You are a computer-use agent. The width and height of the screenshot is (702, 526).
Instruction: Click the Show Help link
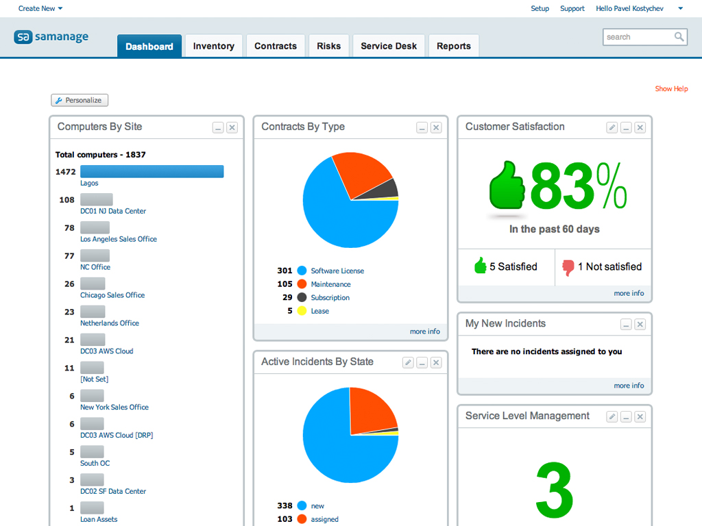point(671,88)
